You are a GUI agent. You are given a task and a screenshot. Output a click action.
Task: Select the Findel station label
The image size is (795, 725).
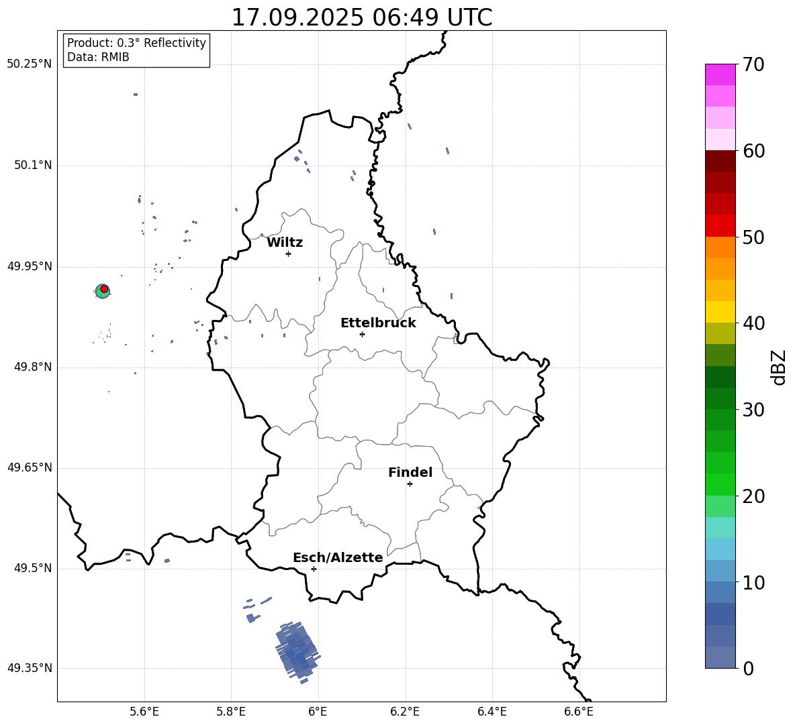[410, 472]
